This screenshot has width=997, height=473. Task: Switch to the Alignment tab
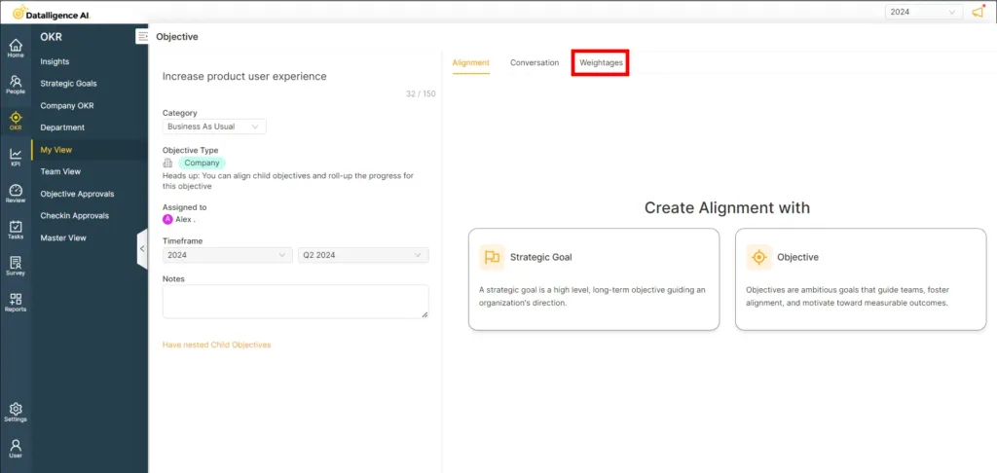[x=471, y=63]
